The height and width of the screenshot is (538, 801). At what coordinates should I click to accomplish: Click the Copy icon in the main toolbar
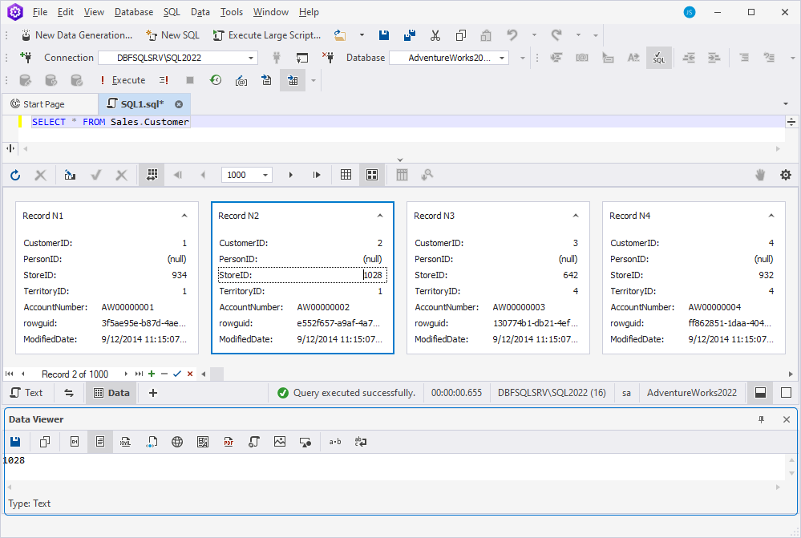[x=461, y=35]
